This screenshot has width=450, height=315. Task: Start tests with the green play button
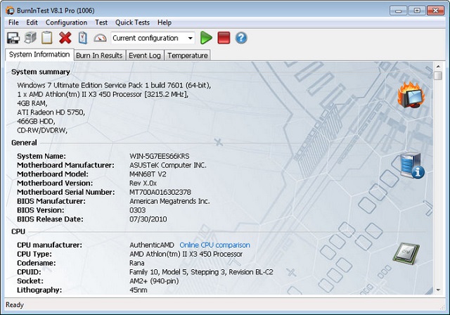click(206, 38)
